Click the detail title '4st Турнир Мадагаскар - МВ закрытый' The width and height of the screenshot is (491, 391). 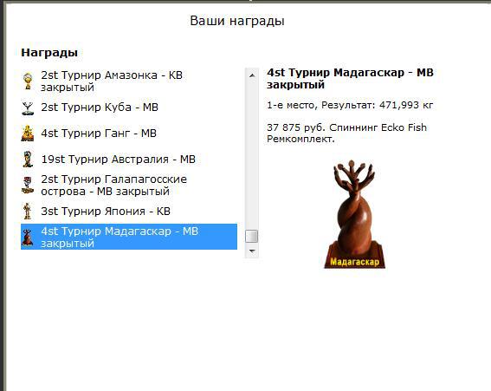pos(350,79)
